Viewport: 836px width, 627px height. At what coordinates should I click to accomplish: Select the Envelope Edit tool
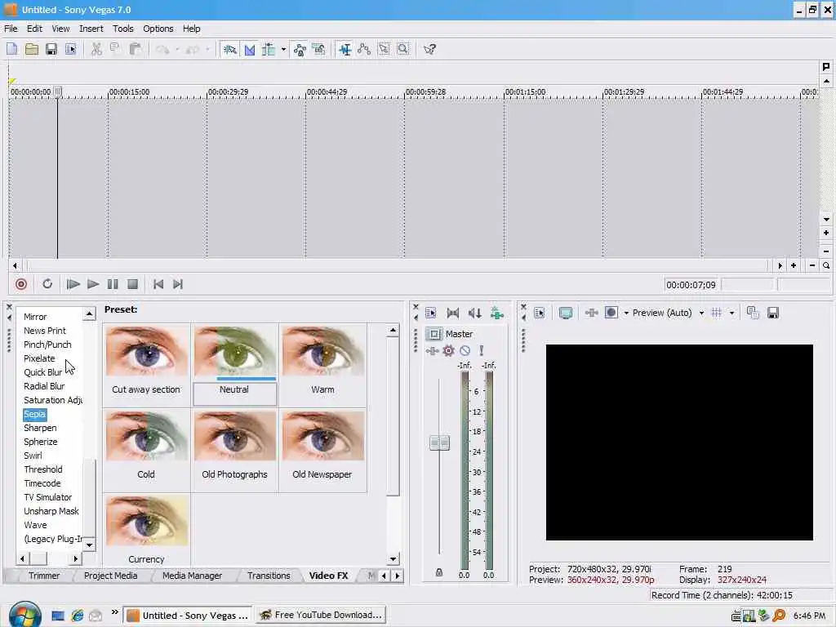(x=364, y=50)
